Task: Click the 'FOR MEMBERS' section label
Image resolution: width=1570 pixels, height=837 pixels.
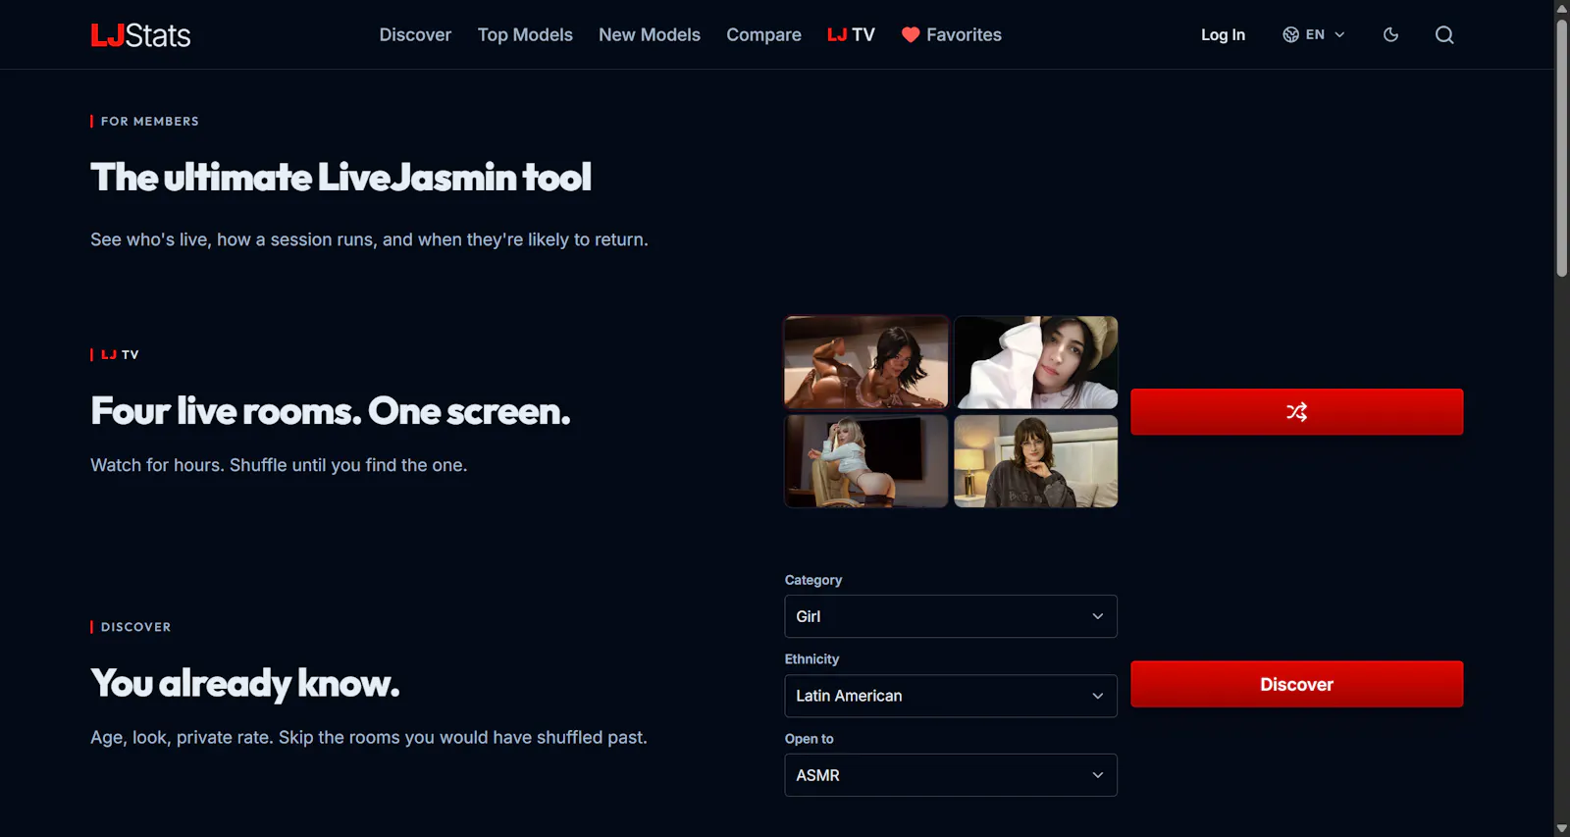Action: [x=150, y=121]
